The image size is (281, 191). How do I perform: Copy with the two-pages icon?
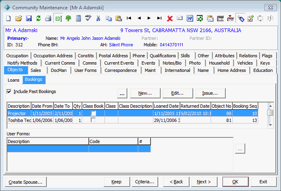tap(109, 18)
